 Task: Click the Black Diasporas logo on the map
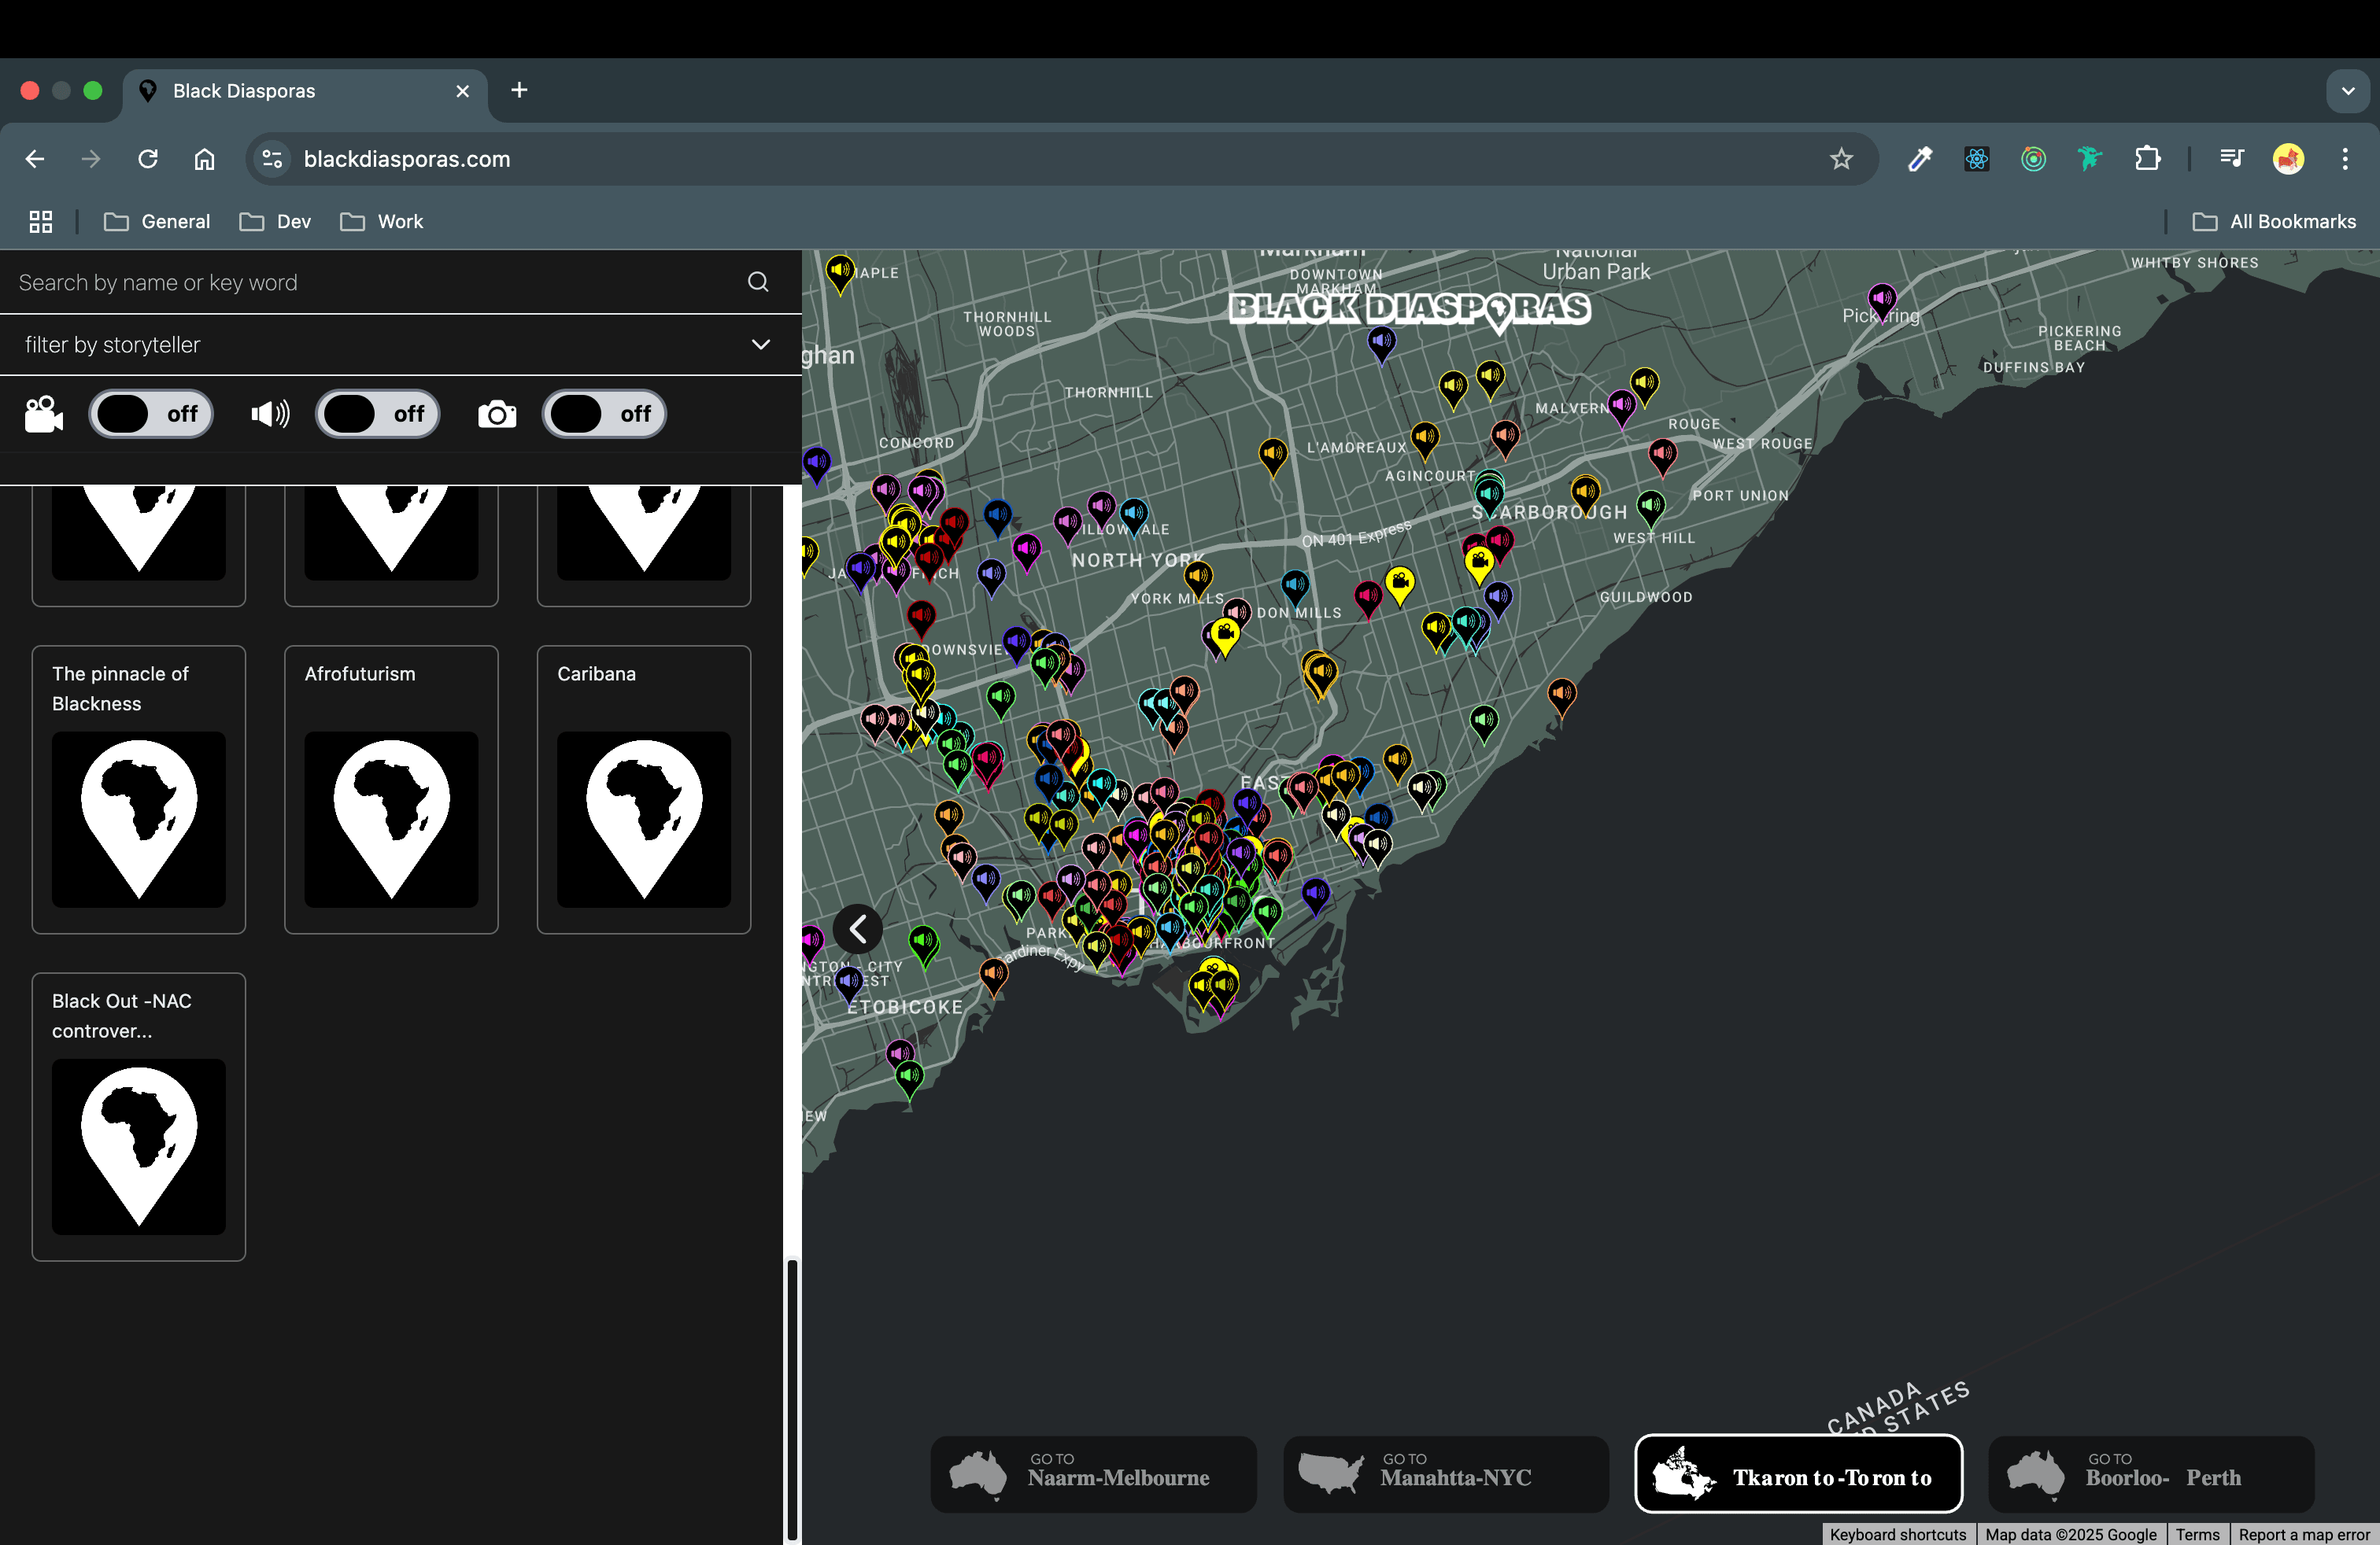(x=1409, y=309)
